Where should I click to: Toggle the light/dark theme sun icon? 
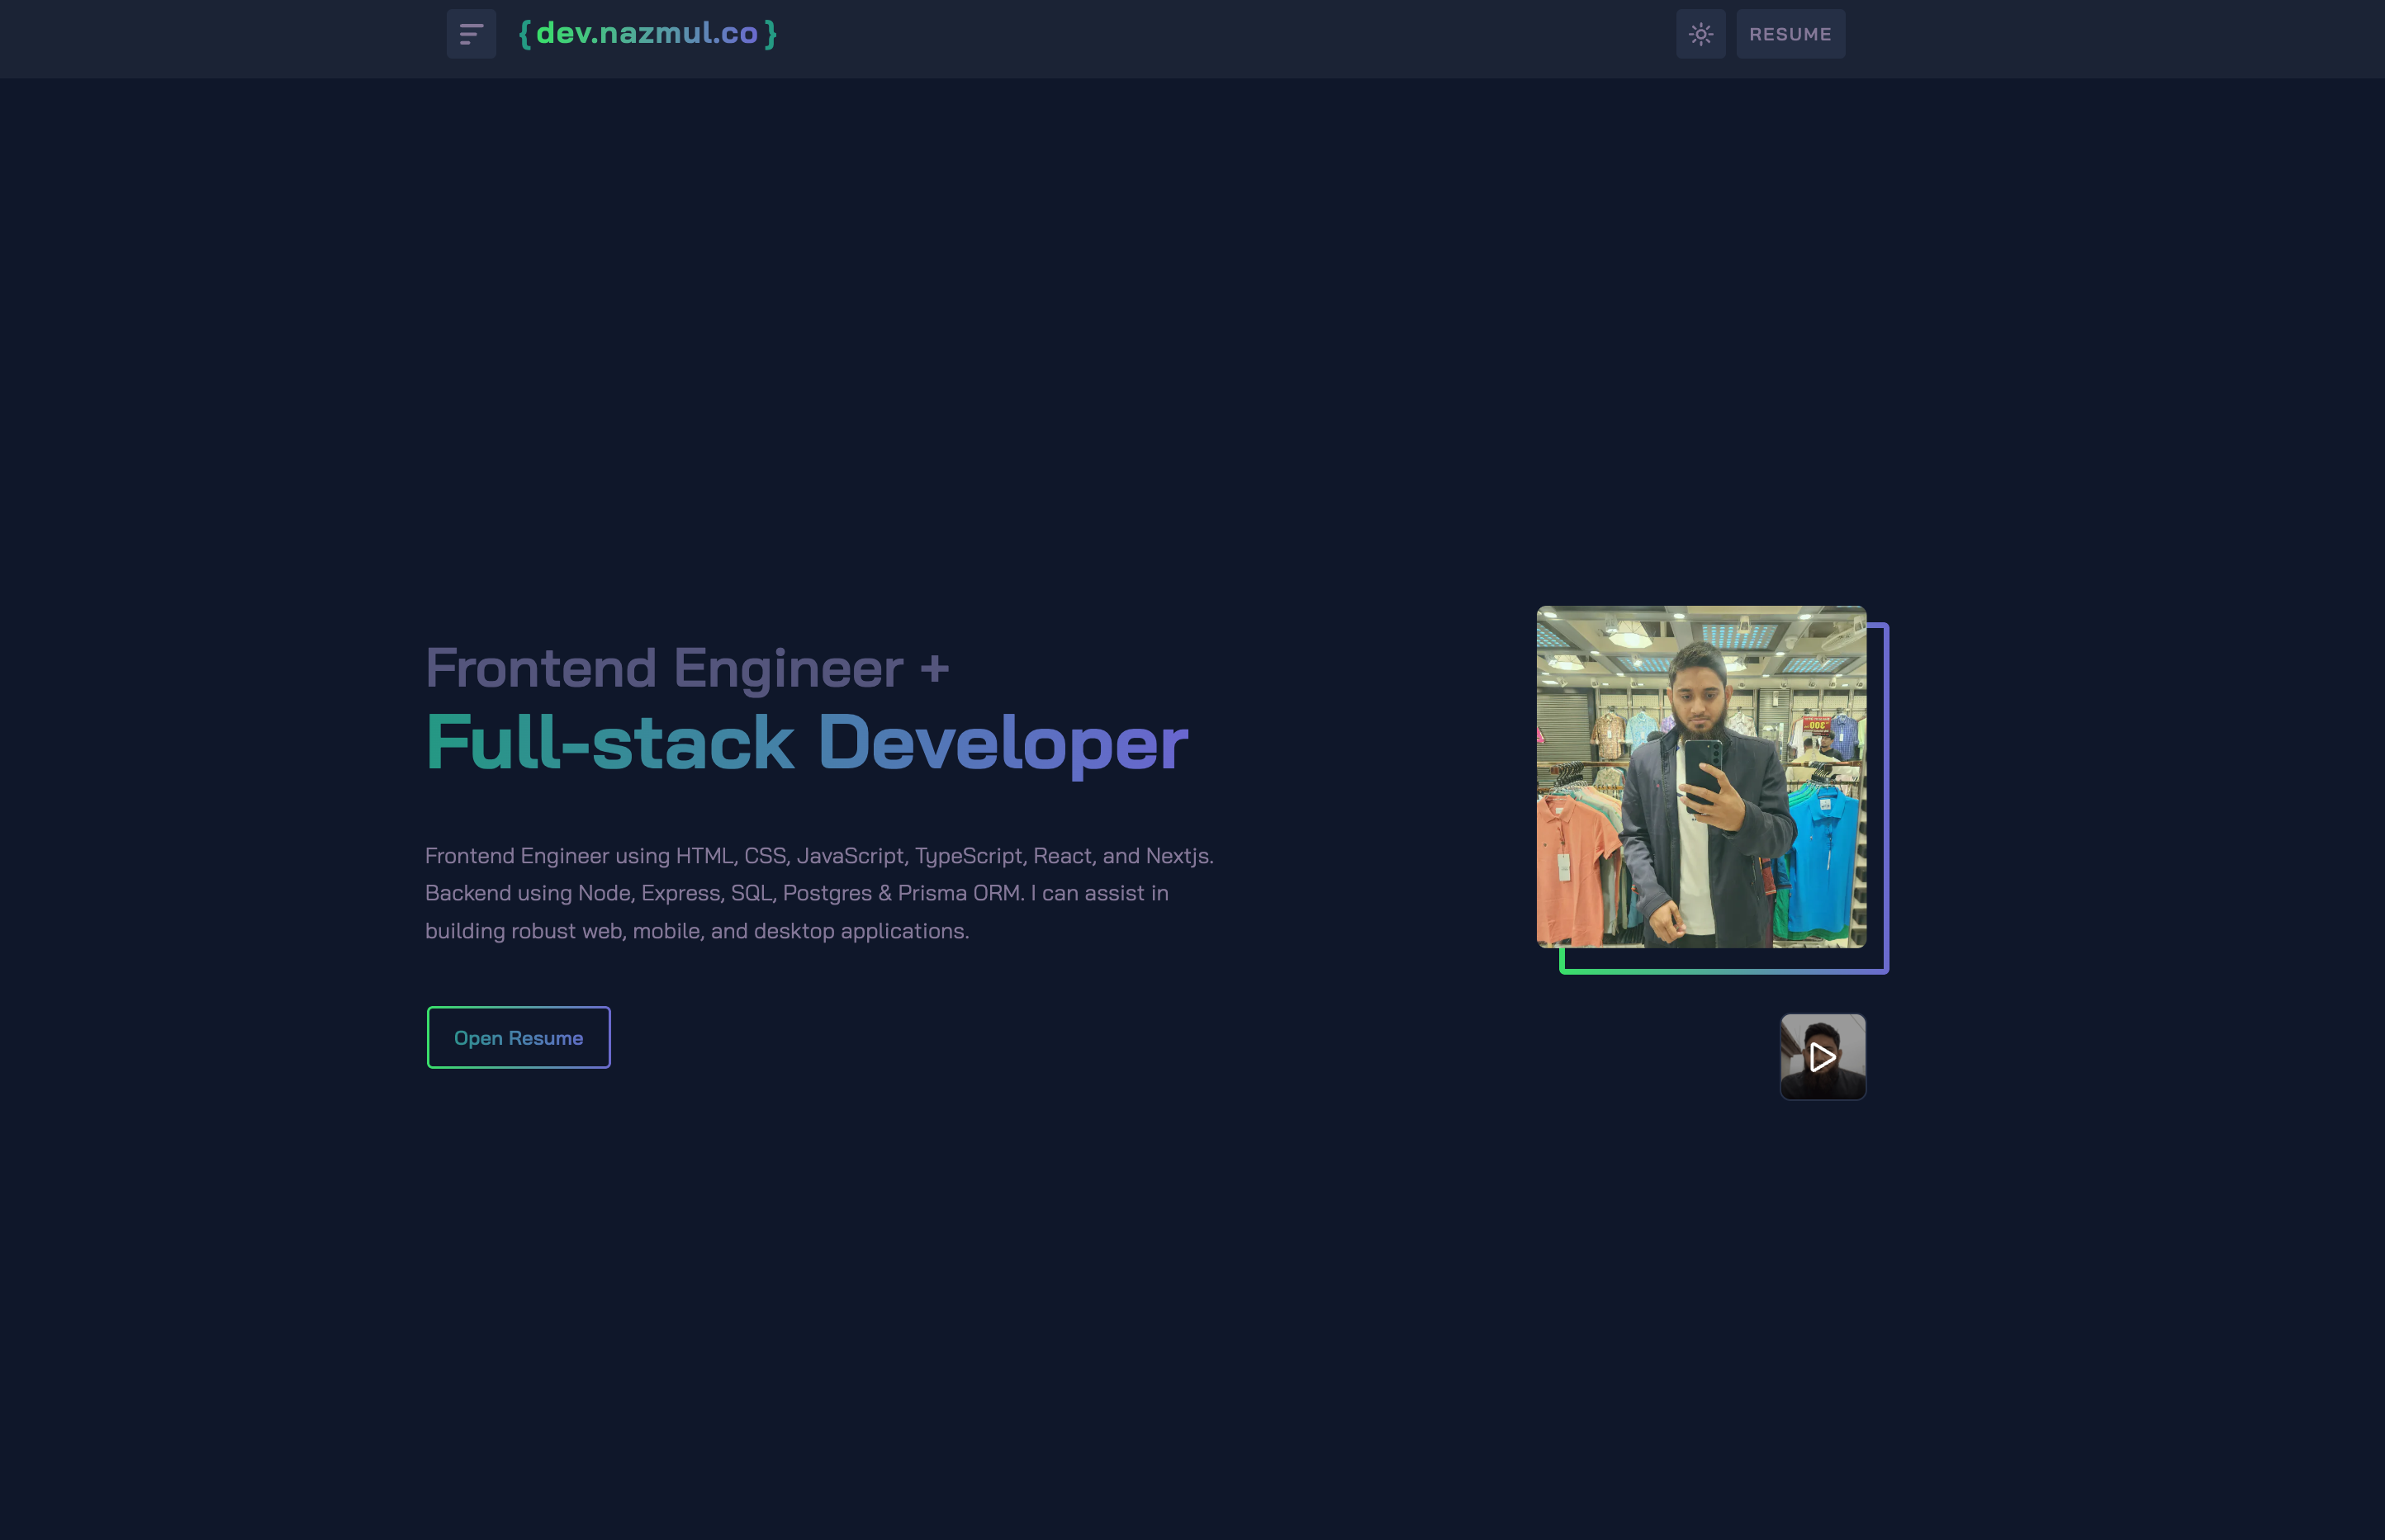coord(1700,34)
